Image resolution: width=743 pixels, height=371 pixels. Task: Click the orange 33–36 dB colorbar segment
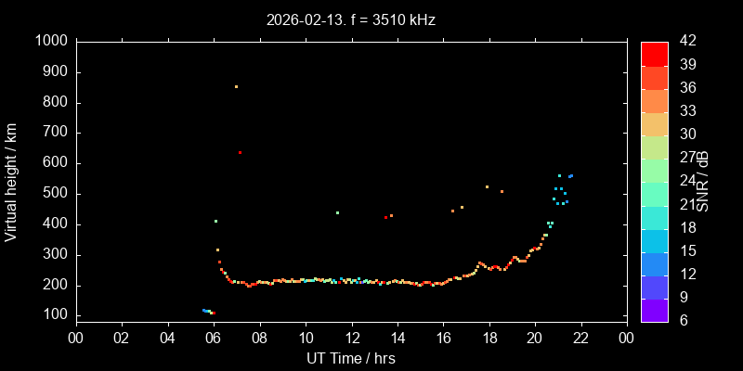point(655,100)
